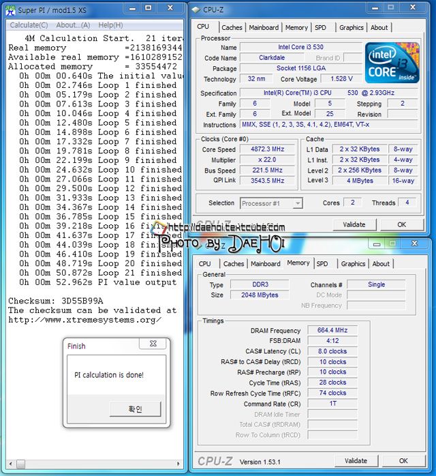Switch to SPD tab in top CPU-Z window
The width and height of the screenshot is (436, 476).
tap(320, 28)
